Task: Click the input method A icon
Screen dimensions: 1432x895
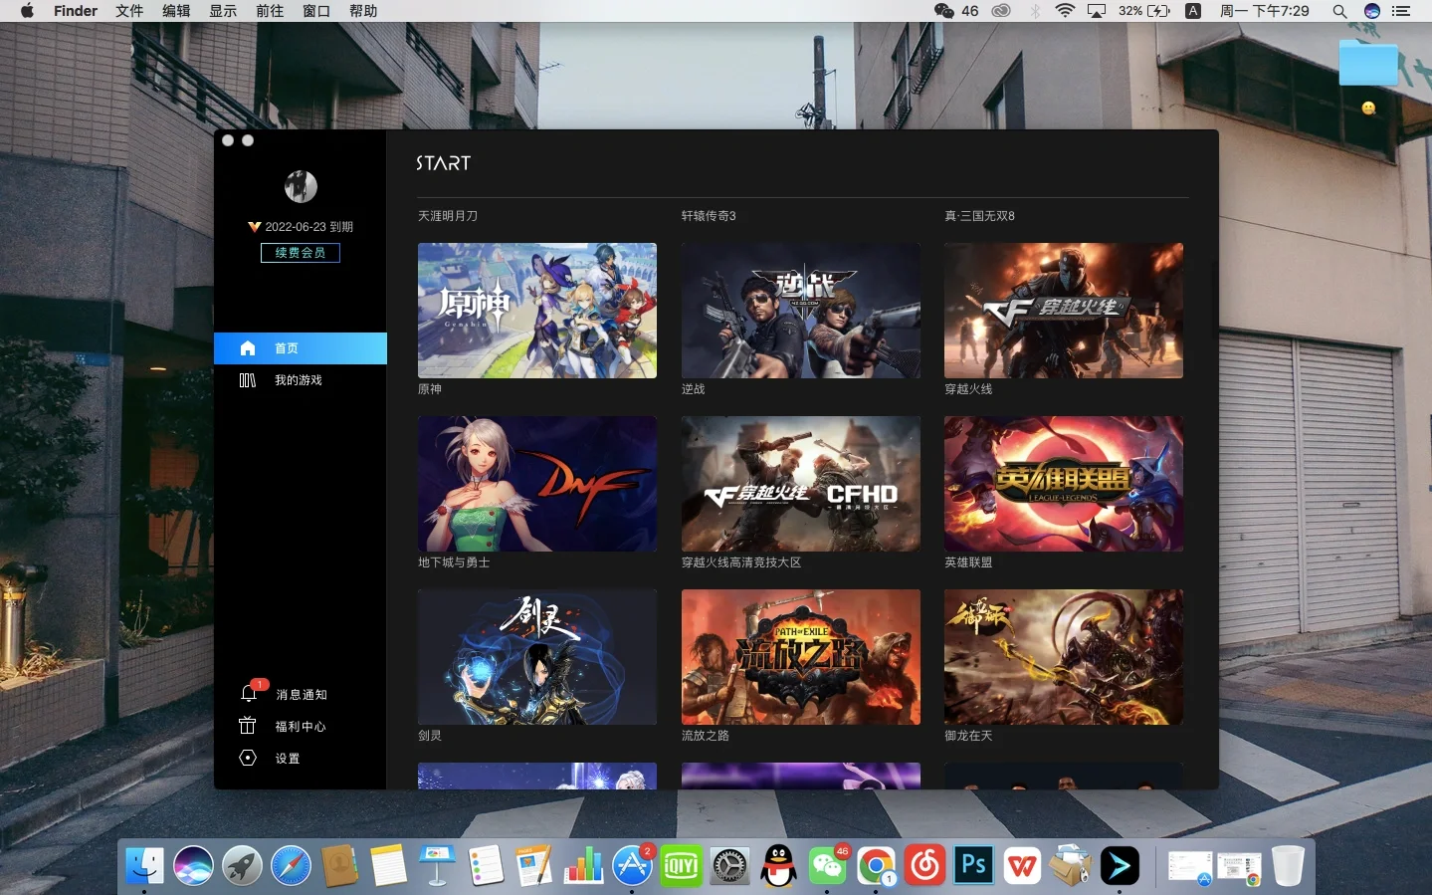Action: pyautogui.click(x=1193, y=11)
